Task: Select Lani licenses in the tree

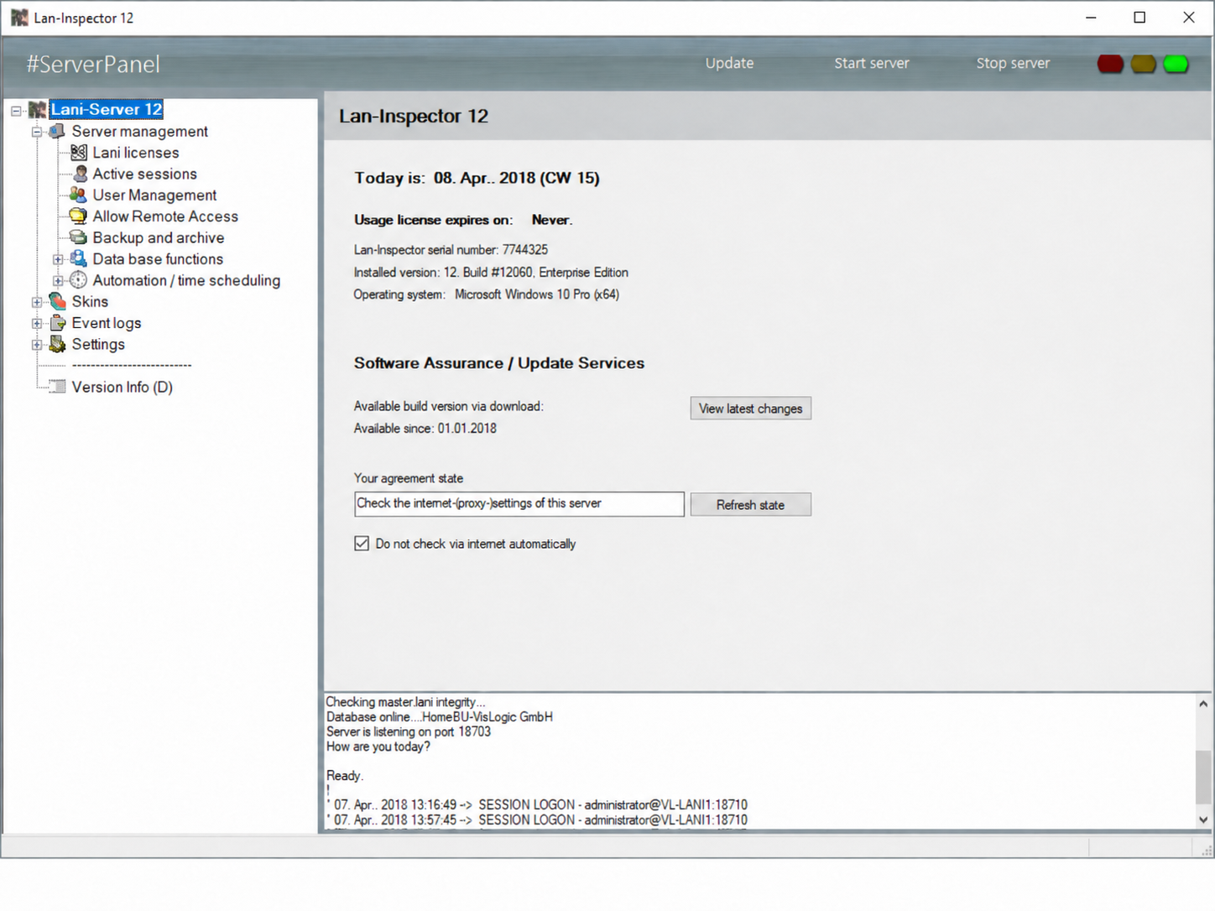Action: click(x=136, y=153)
